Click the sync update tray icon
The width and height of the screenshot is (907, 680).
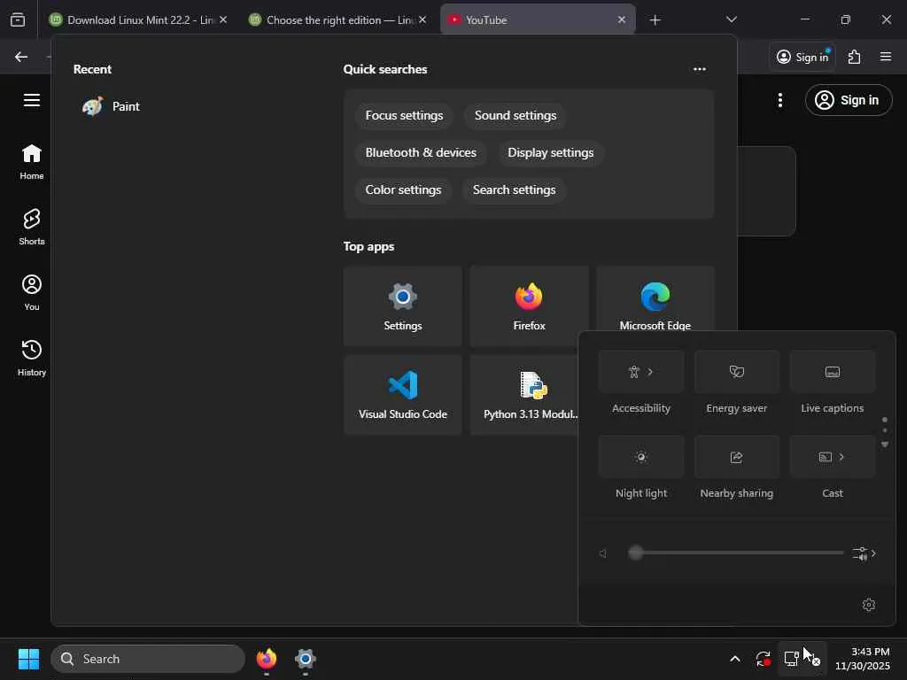click(763, 659)
